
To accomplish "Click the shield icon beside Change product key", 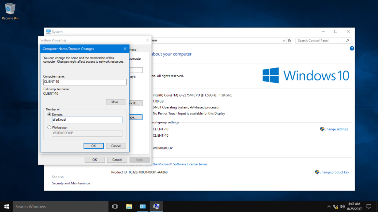I will pyautogui.click(x=317, y=172).
